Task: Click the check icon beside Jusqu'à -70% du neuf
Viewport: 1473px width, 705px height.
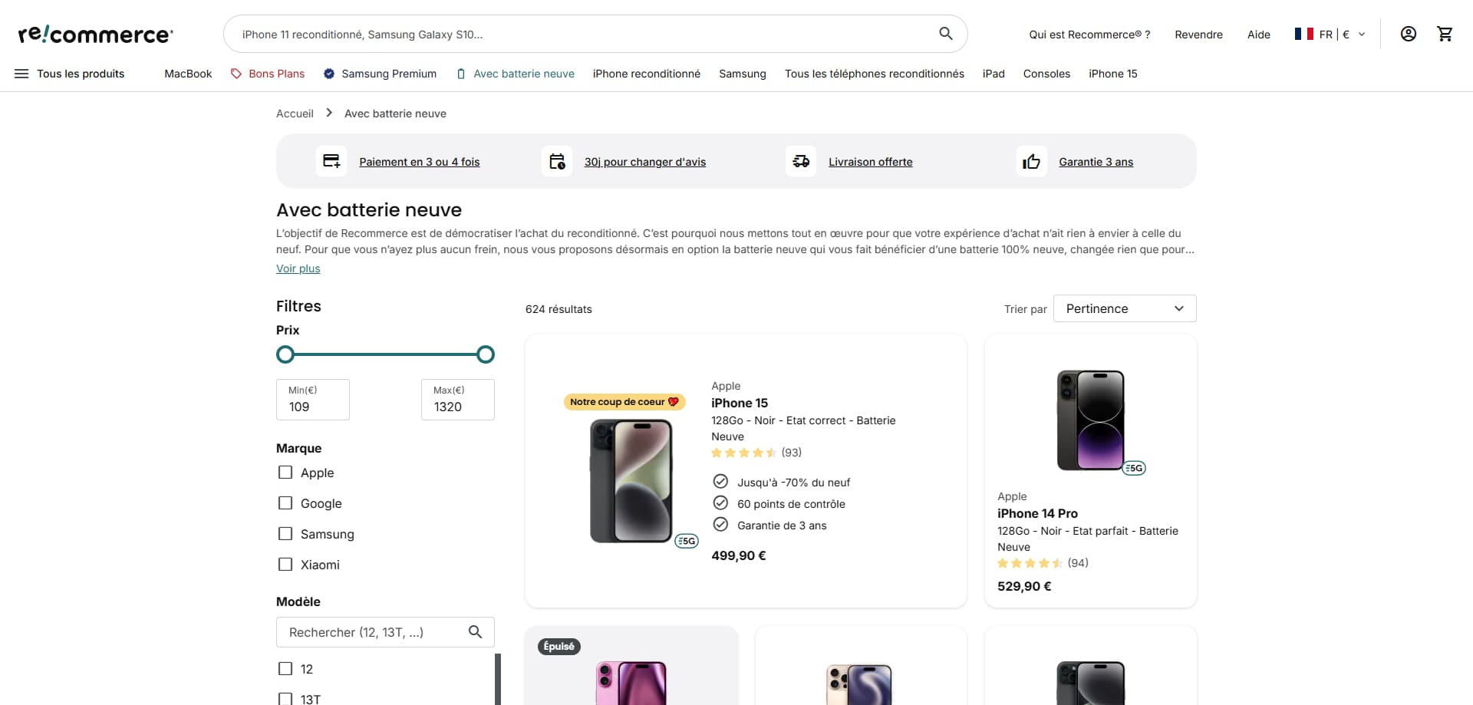Action: coord(720,481)
